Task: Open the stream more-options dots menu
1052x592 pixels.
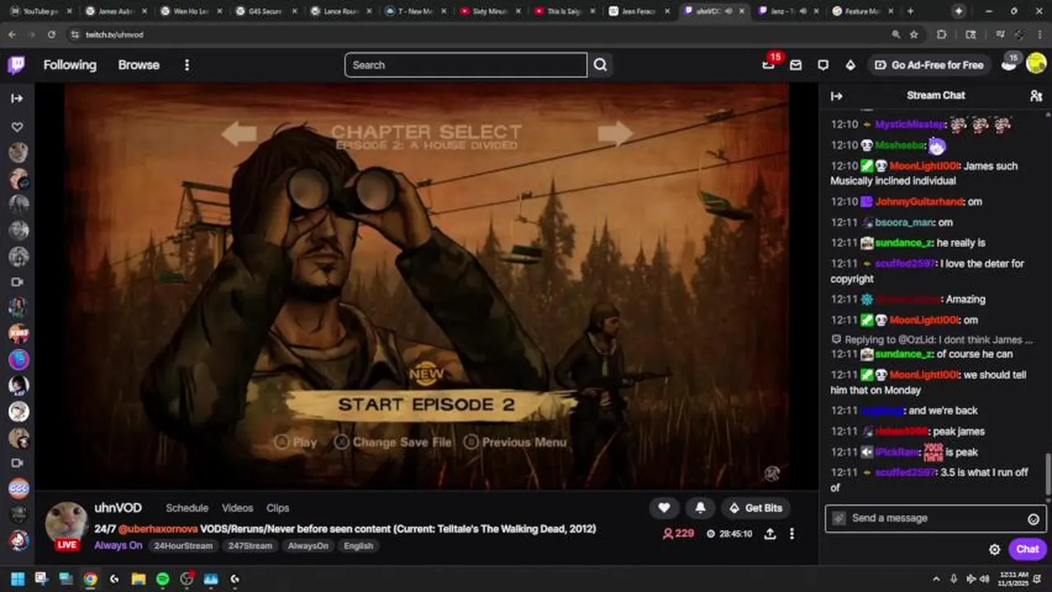Action: click(x=792, y=534)
